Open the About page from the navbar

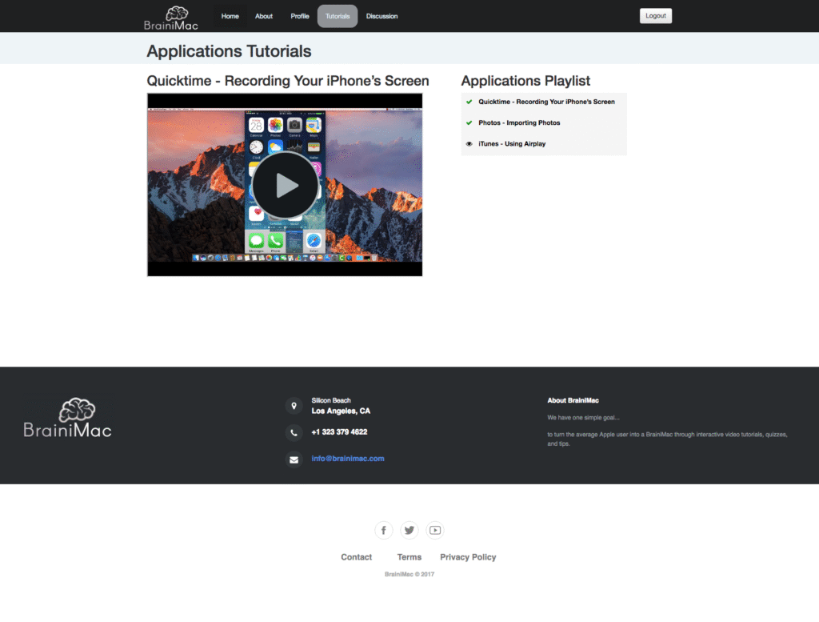tap(264, 16)
